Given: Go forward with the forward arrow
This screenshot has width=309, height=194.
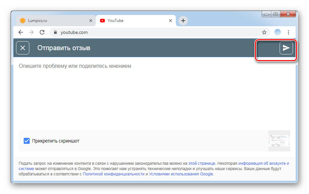Looking at the screenshot, I should [31, 32].
